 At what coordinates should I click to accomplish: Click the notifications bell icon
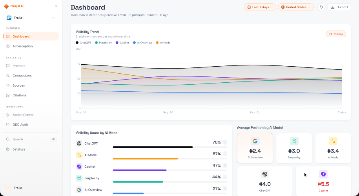tap(321, 7)
